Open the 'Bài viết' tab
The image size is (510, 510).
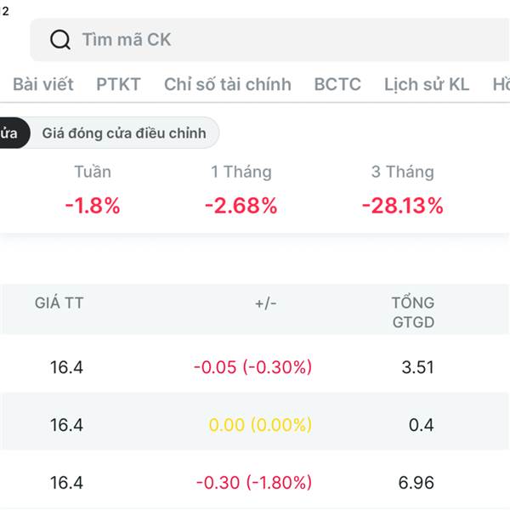coord(43,84)
